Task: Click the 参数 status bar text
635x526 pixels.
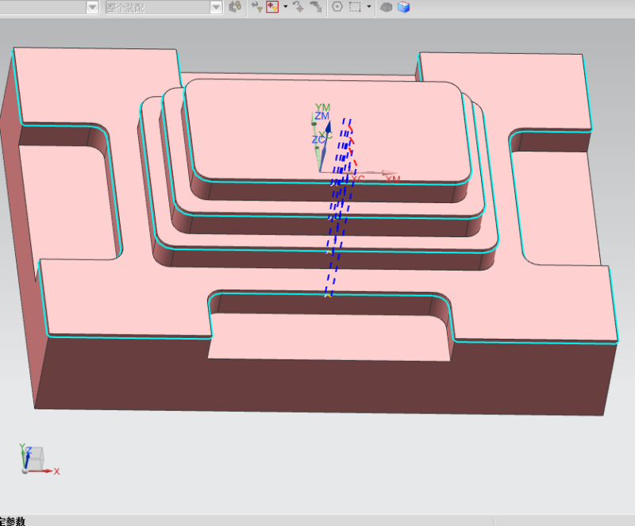Action: coord(14,520)
